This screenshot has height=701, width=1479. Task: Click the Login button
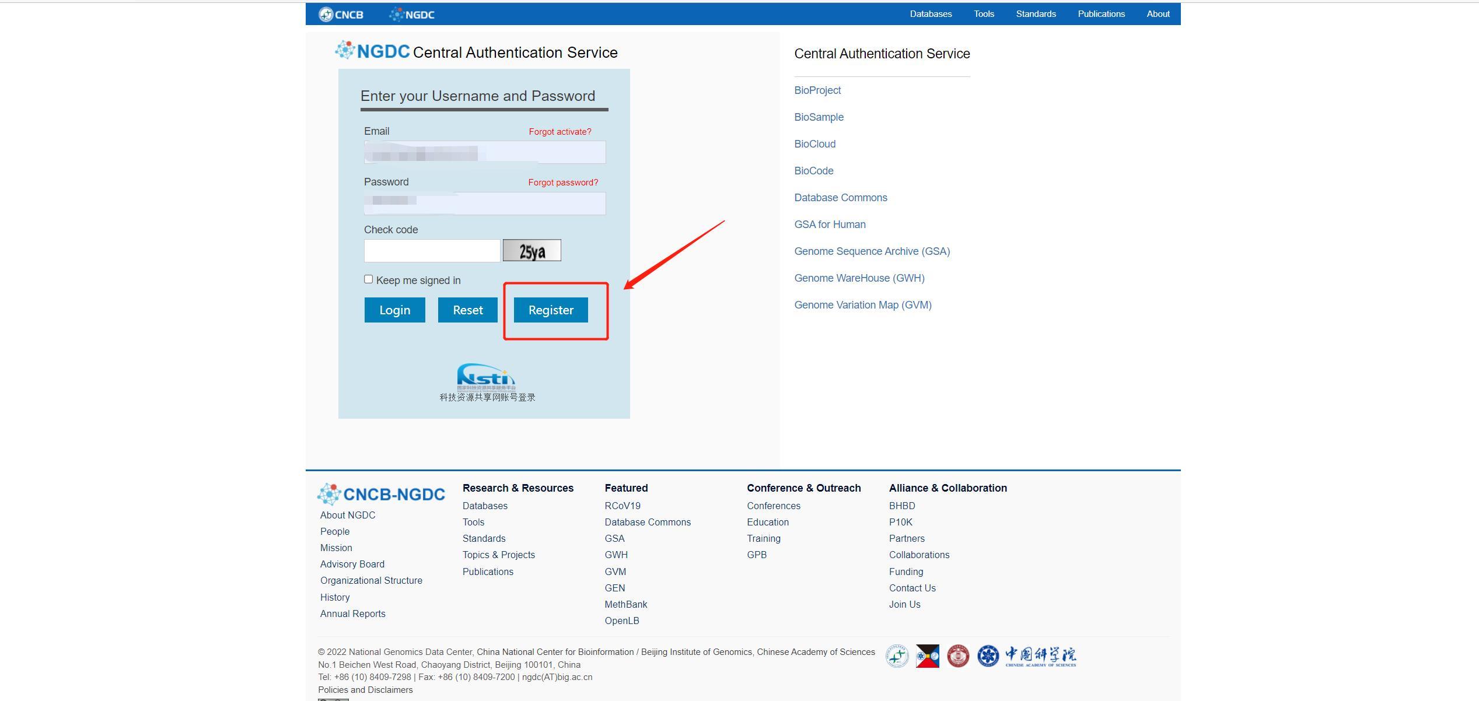[395, 310]
